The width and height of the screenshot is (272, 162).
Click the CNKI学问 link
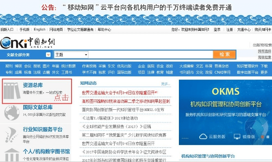[222, 72]
